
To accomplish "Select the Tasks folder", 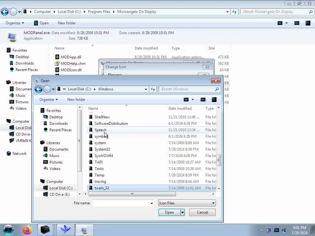I will coord(99,169).
